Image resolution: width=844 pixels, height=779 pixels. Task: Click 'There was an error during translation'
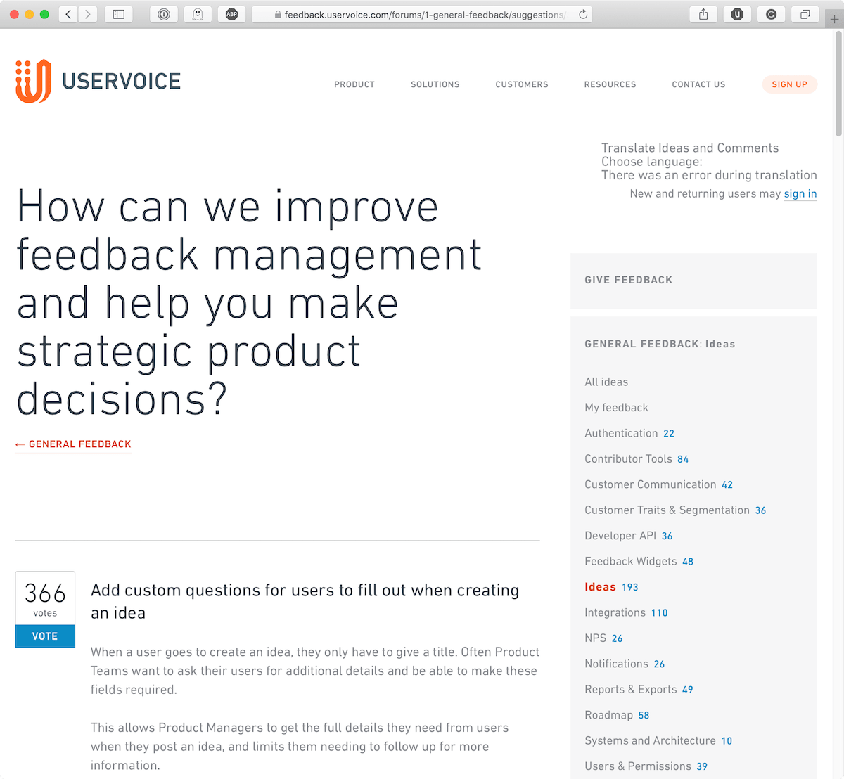tap(709, 175)
